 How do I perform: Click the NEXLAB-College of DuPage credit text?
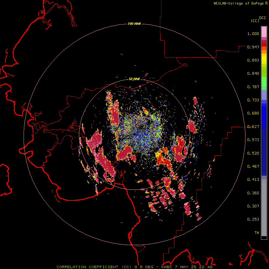(x=239, y=3)
